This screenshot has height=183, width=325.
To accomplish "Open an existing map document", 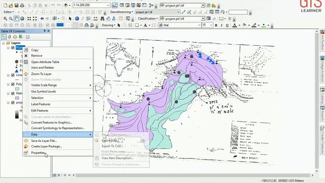I will (x=11, y=6).
